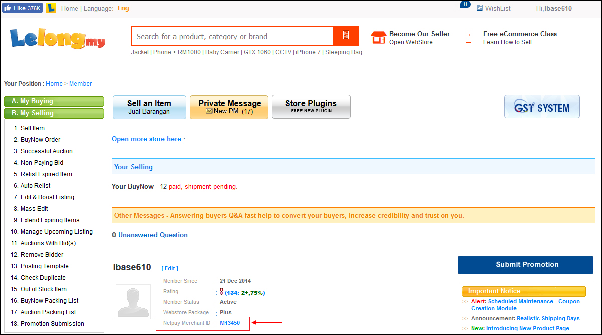This screenshot has height=335, width=602.
Task: Collapse the B. My Selling section
Action: click(x=54, y=113)
